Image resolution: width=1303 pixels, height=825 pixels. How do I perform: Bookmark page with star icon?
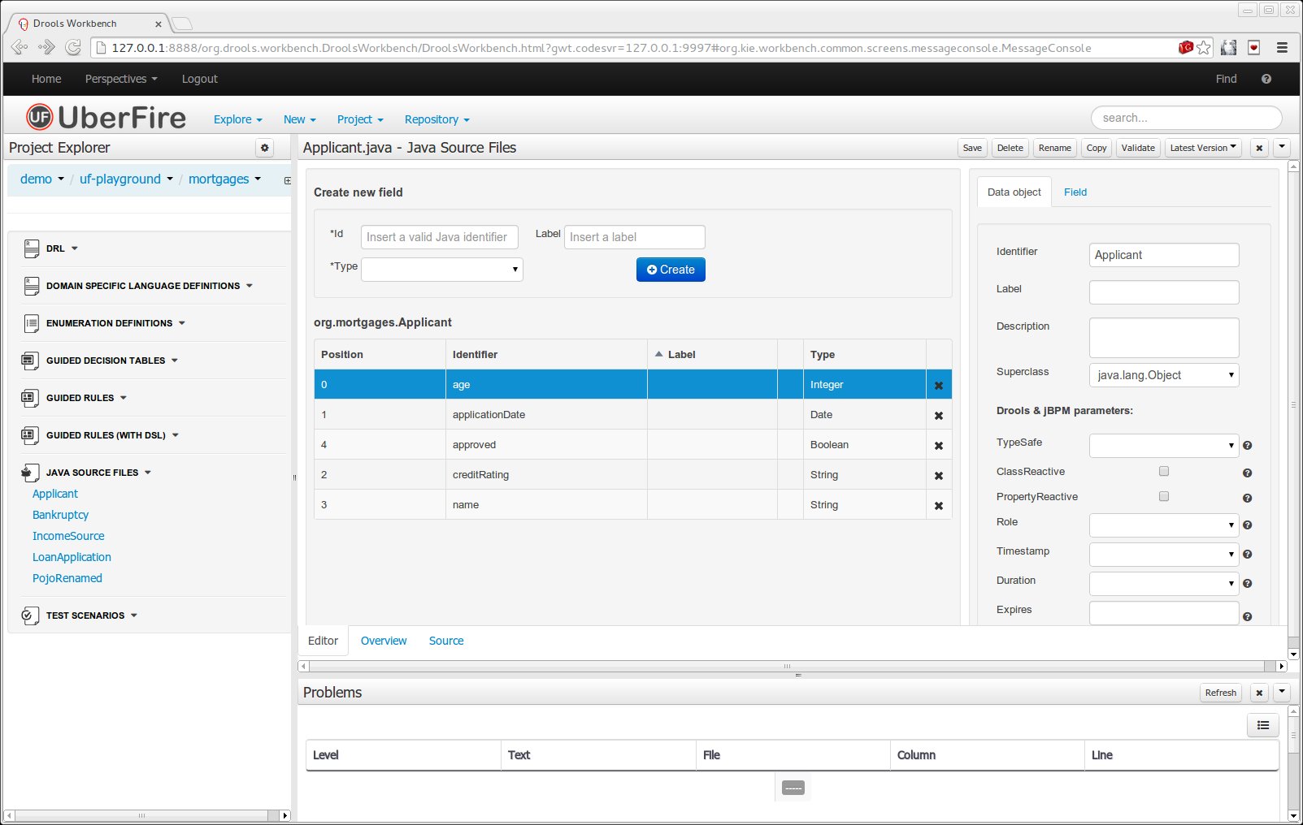coord(1204,48)
